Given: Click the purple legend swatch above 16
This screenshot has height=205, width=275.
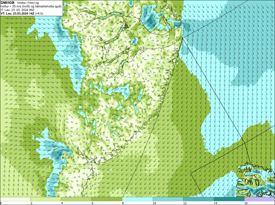Looking at the screenshot, I should click(x=260, y=199).
